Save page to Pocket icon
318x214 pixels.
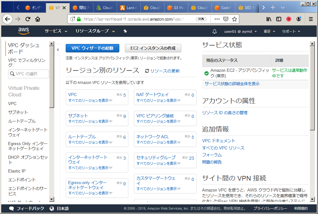(226, 19)
